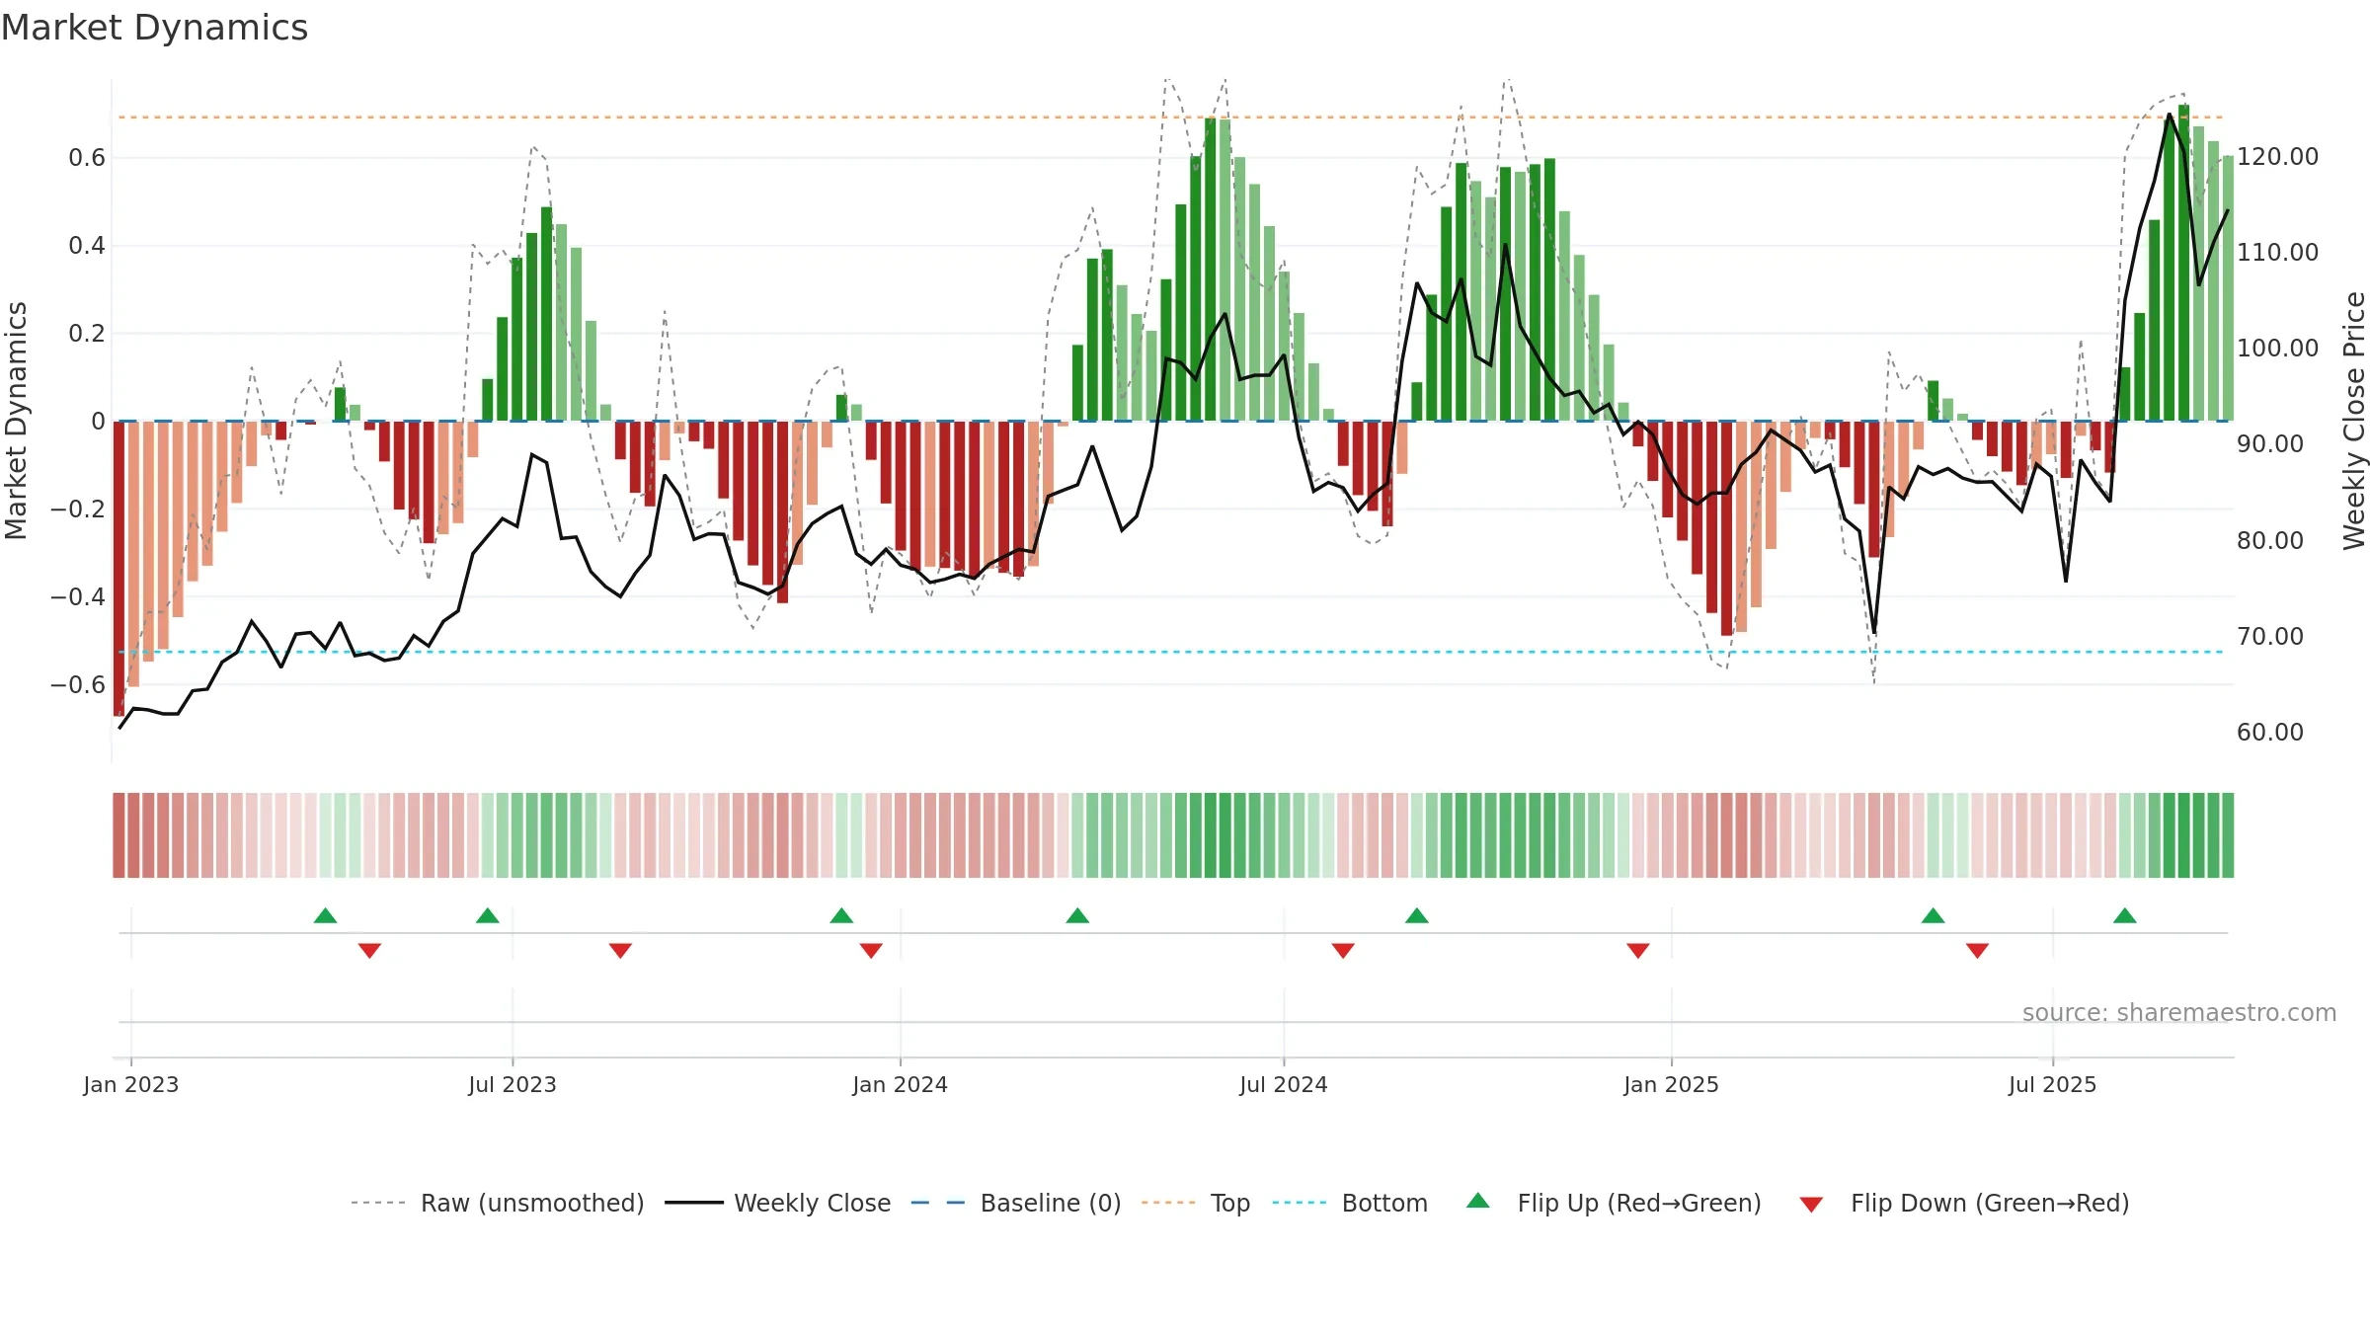Image resolution: width=2370 pixels, height=1333 pixels.
Task: Click the 120.00 price axis label
Action: coord(2278,157)
